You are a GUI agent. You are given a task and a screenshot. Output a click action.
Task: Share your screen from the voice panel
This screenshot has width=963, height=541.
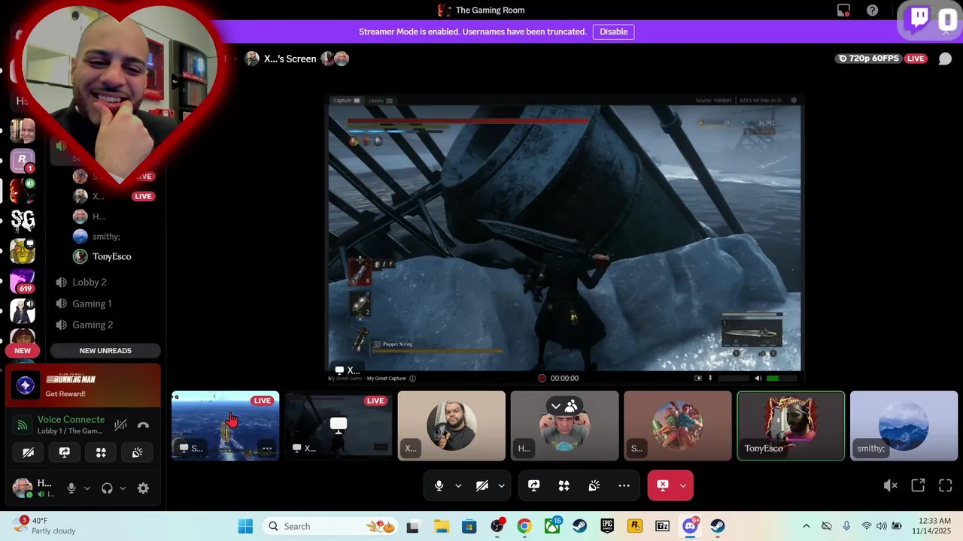pyautogui.click(x=65, y=452)
